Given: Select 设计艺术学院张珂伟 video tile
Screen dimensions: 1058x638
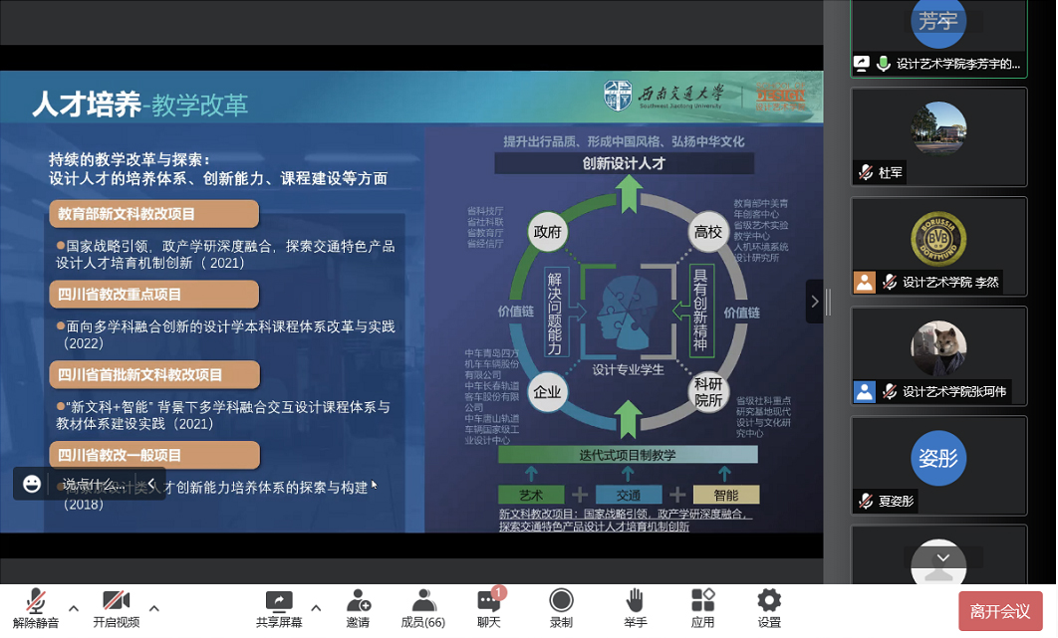Looking at the screenshot, I should pyautogui.click(x=938, y=356).
